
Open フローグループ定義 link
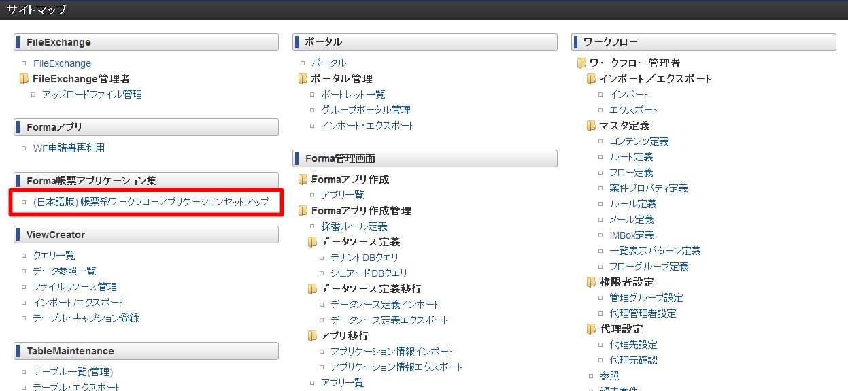click(x=649, y=267)
